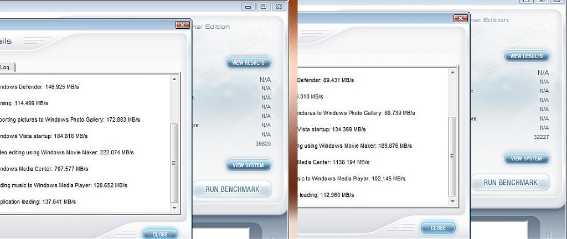Click the Vista startup 184.816 MB/s line
This screenshot has height=239, width=567.
(44, 136)
